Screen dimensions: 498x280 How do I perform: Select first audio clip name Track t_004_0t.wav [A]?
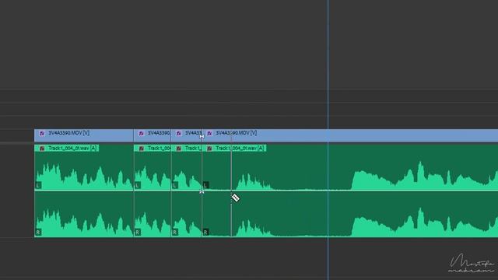point(72,149)
